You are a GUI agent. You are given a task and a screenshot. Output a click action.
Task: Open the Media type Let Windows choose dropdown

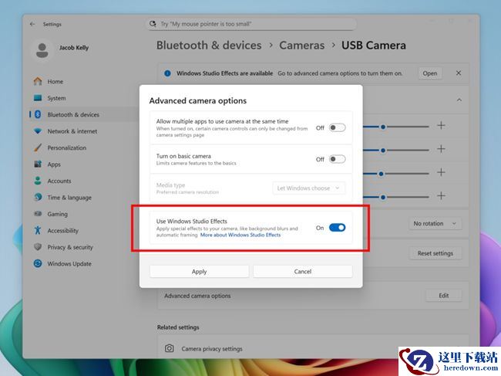click(308, 188)
